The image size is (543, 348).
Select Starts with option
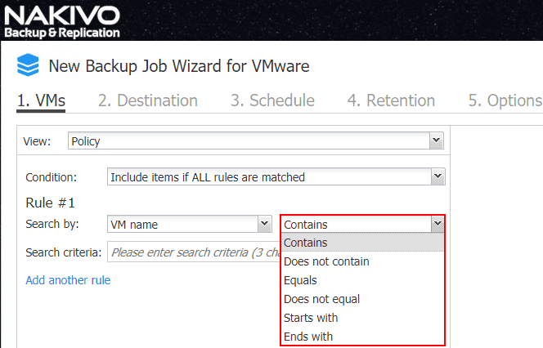[x=362, y=318]
